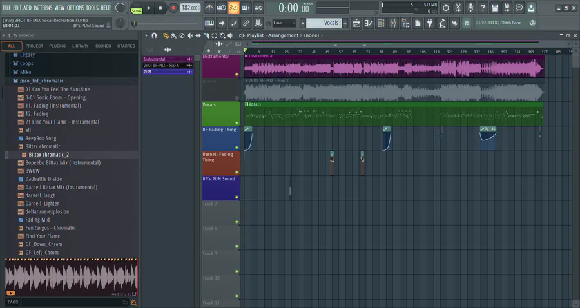580x308 pixels.
Task: Mute the BF Fading Thing track green light
Action: point(237,148)
